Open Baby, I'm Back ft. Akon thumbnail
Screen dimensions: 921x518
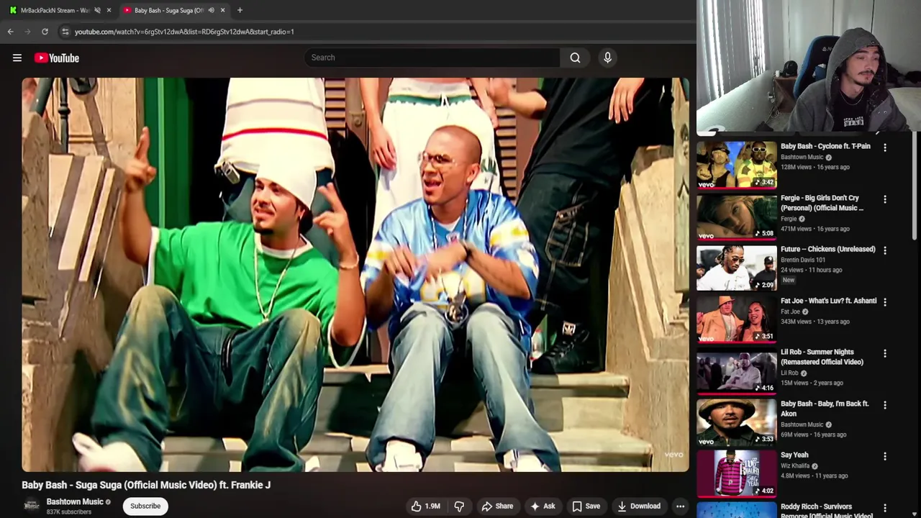pos(736,422)
